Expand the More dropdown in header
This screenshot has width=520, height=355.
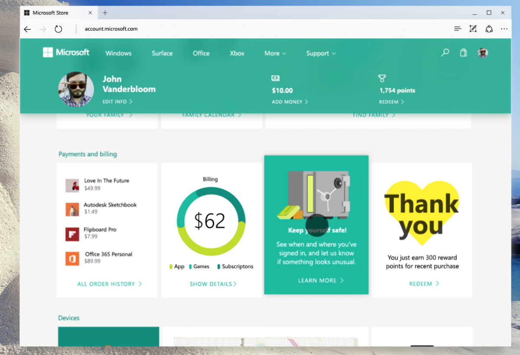(x=275, y=53)
